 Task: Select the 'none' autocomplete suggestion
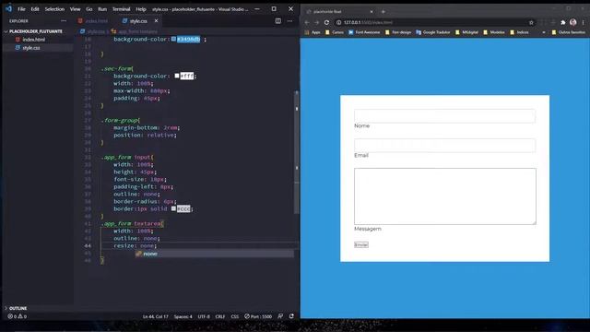[215, 254]
